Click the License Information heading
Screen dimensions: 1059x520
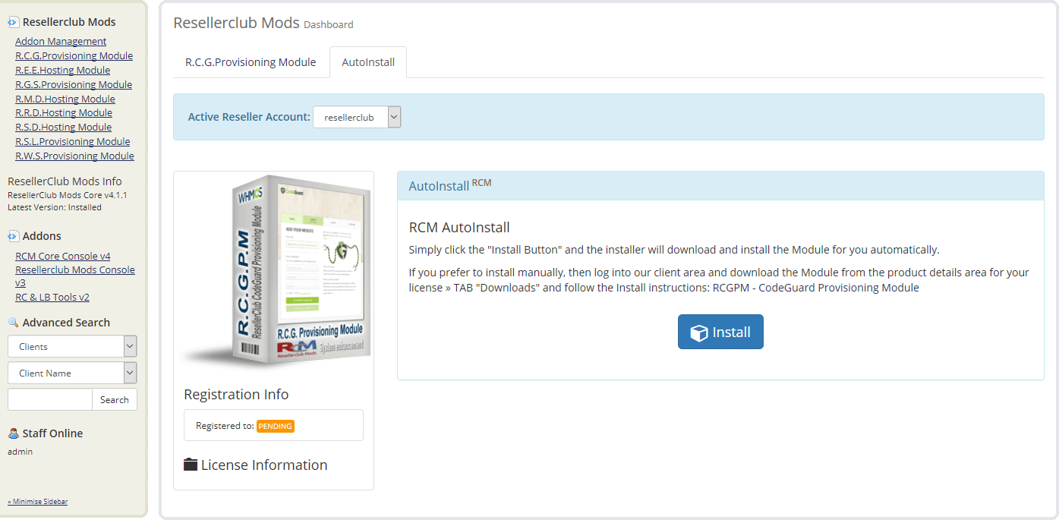point(264,465)
